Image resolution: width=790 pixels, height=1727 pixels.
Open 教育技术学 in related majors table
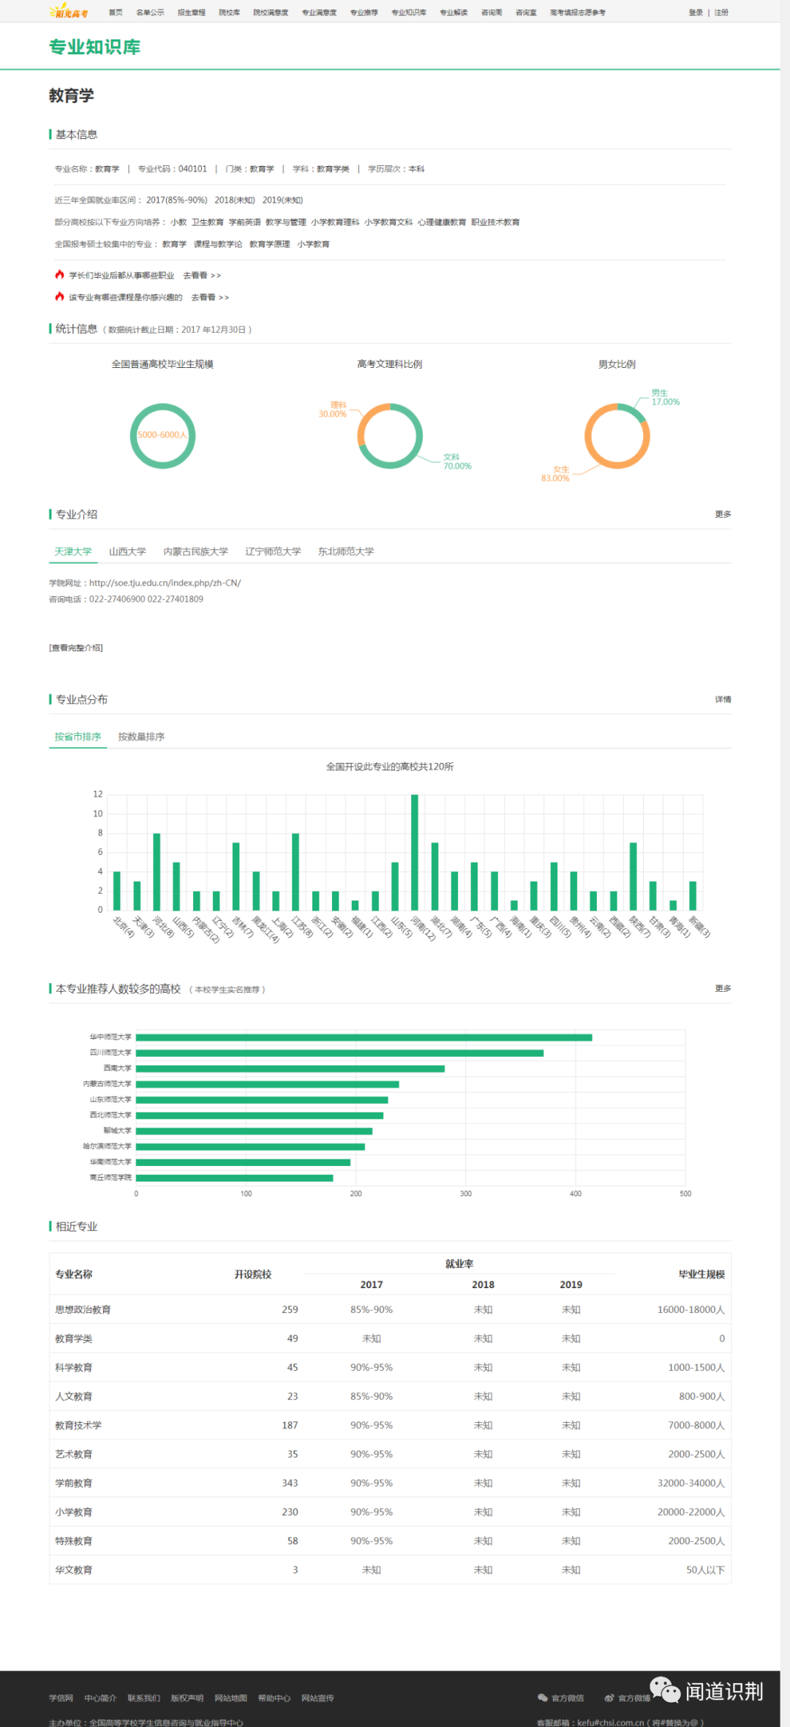pyautogui.click(x=78, y=1425)
